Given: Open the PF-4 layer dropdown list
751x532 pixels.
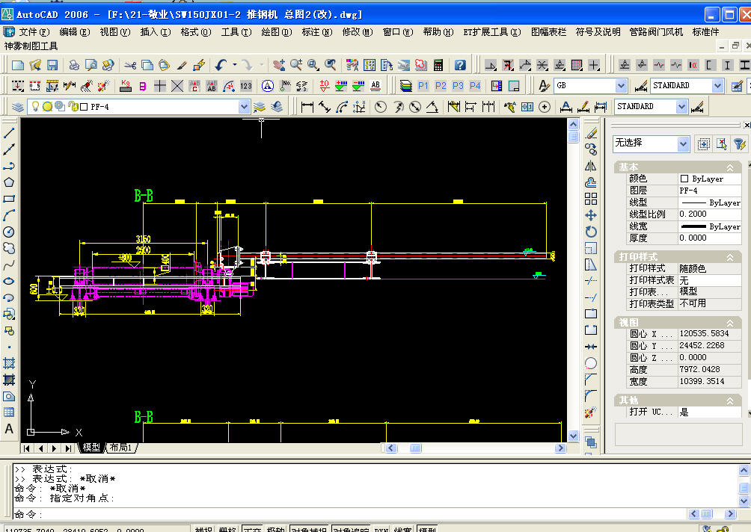Looking at the screenshot, I should pos(245,107).
